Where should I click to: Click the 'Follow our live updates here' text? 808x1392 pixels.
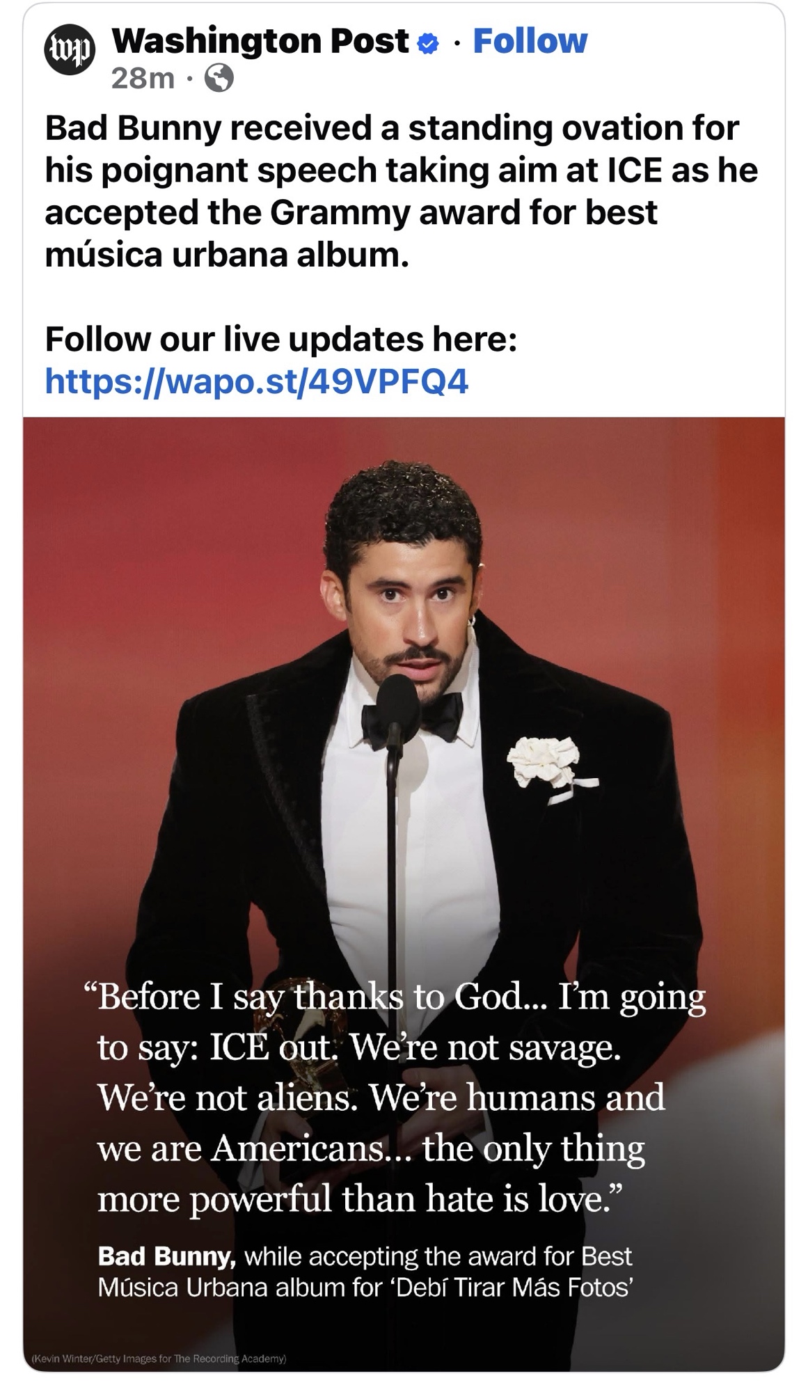coord(280,340)
